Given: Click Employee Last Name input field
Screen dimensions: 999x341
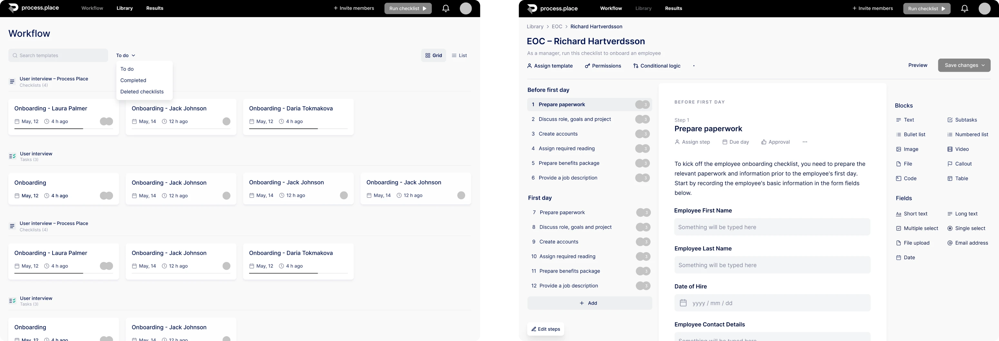Looking at the screenshot, I should pyautogui.click(x=772, y=265).
